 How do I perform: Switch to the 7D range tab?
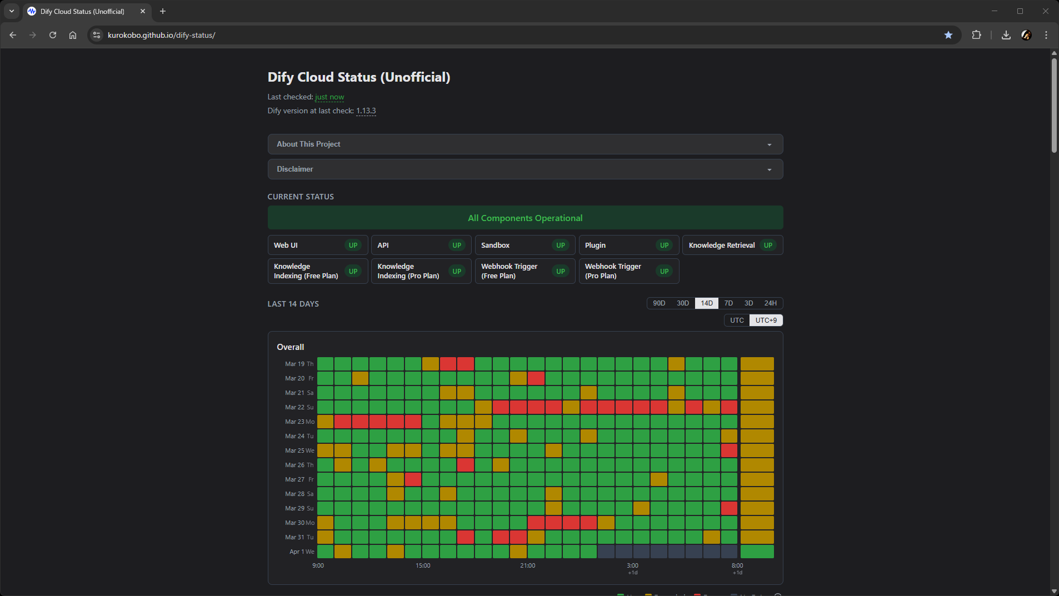point(728,303)
